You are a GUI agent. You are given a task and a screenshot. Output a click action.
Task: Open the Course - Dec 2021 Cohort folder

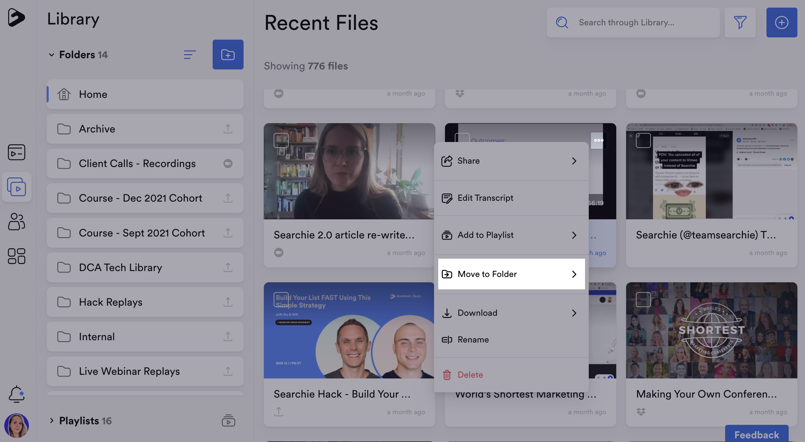click(145, 198)
